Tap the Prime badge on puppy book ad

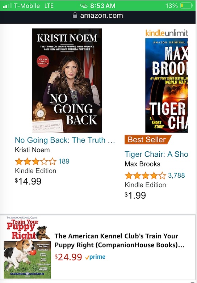(95, 257)
